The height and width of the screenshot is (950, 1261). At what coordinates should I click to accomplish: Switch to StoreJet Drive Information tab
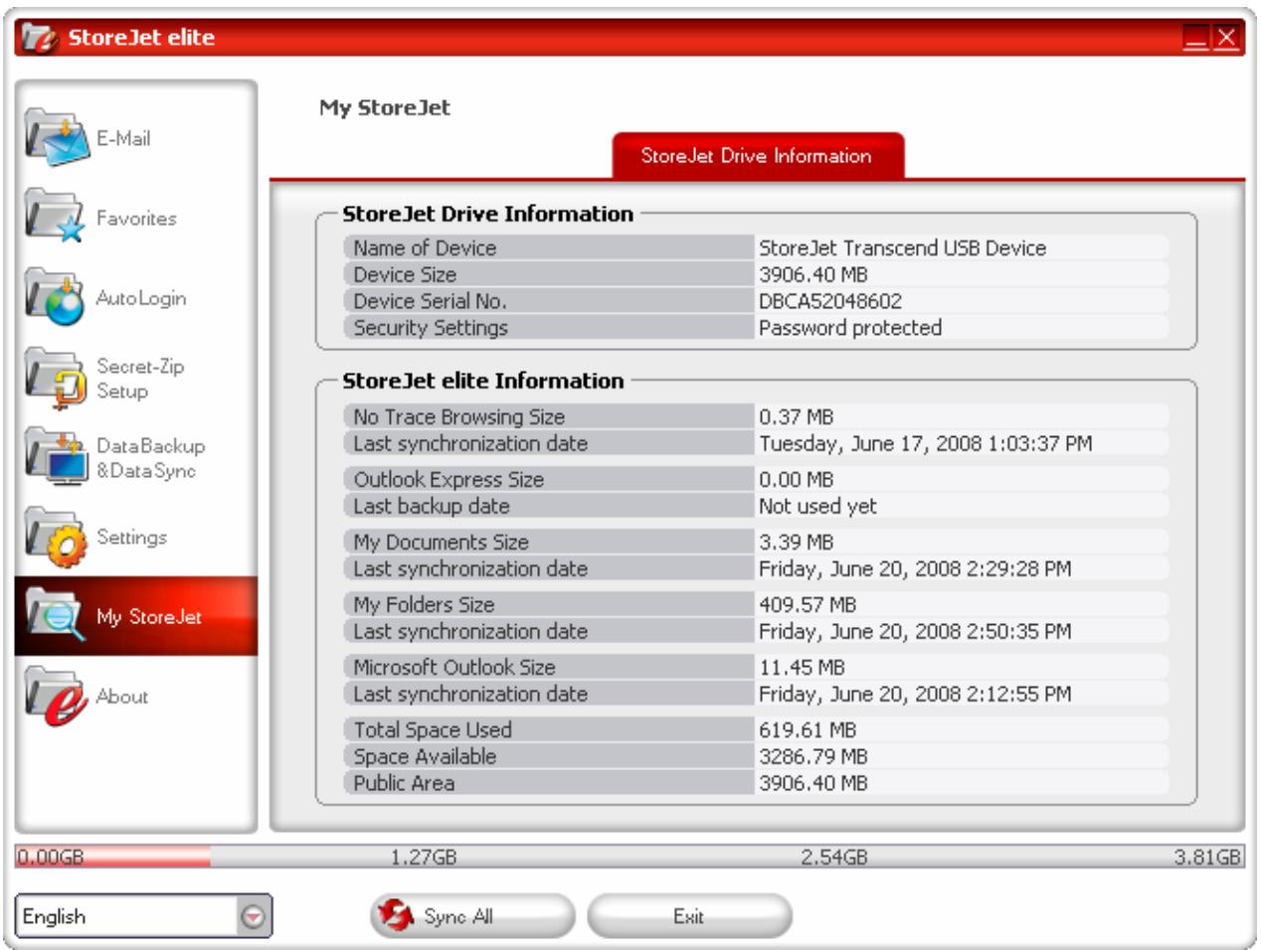[x=757, y=156]
